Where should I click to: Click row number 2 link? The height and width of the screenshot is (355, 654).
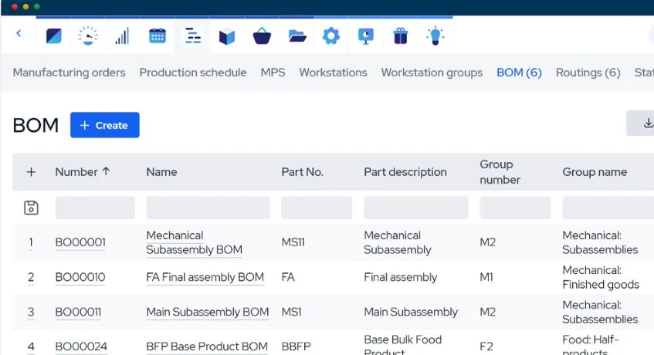(x=31, y=277)
